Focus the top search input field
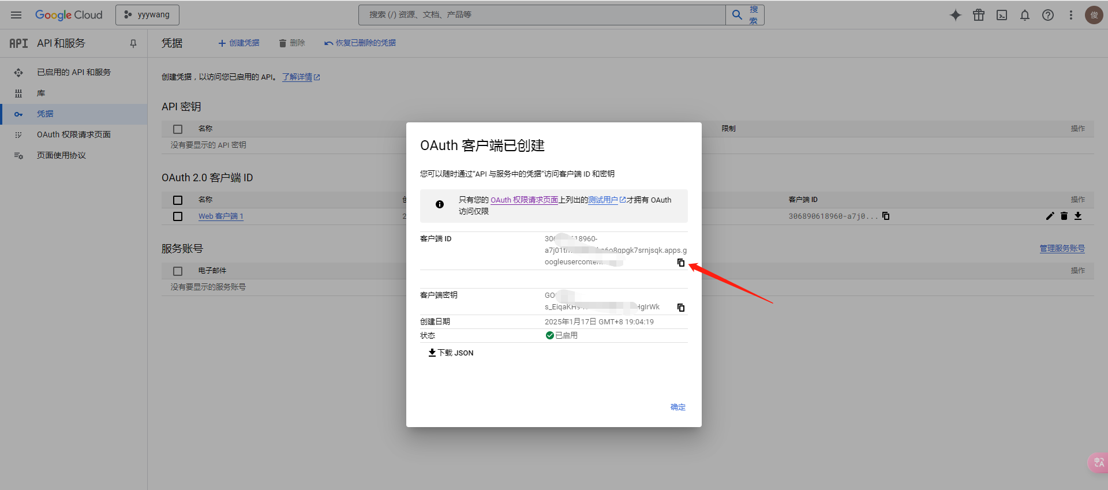The image size is (1108, 490). pos(542,15)
